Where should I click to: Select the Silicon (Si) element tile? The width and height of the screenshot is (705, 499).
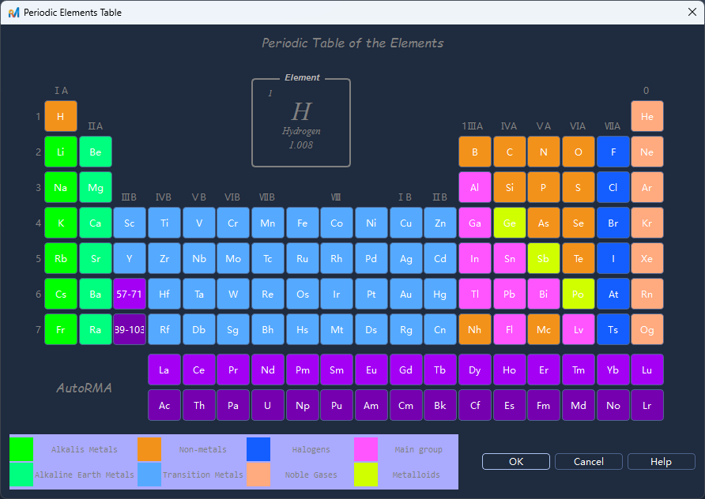[510, 187]
